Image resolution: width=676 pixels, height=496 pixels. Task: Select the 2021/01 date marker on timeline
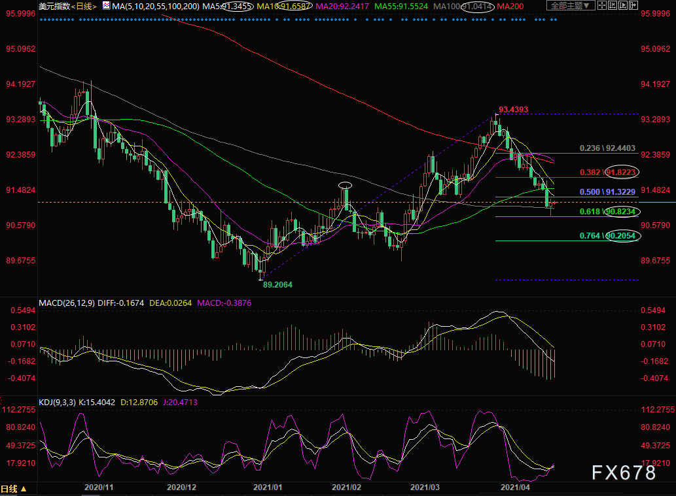click(268, 488)
